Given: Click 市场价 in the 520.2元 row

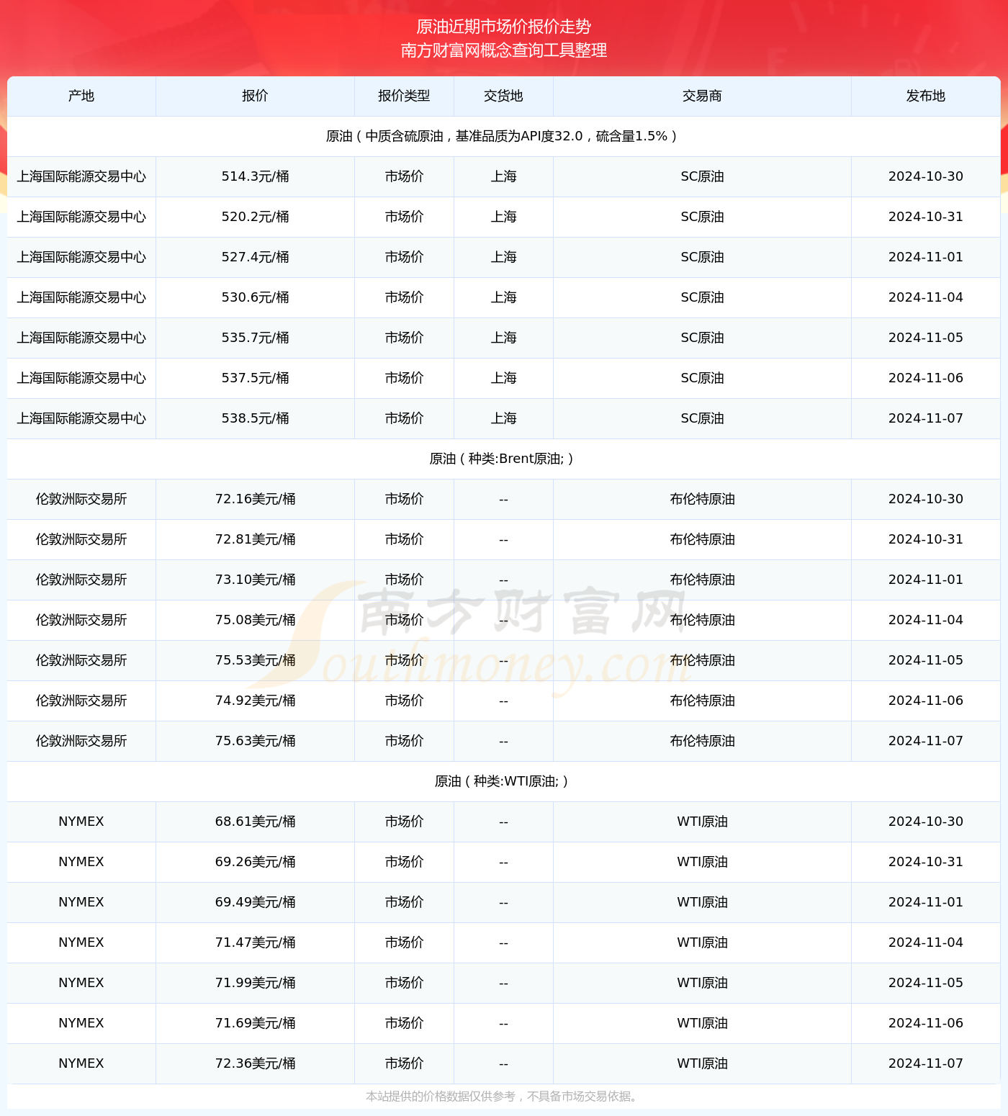Looking at the screenshot, I should click(x=404, y=217).
